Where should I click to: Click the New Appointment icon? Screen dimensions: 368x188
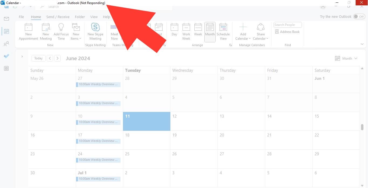pos(28,28)
